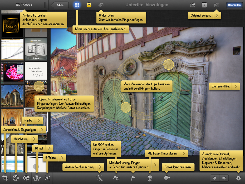The height and width of the screenshot is (184, 245).
Task: Toggle favorite with the ribbon icon
Action: click(150, 178)
